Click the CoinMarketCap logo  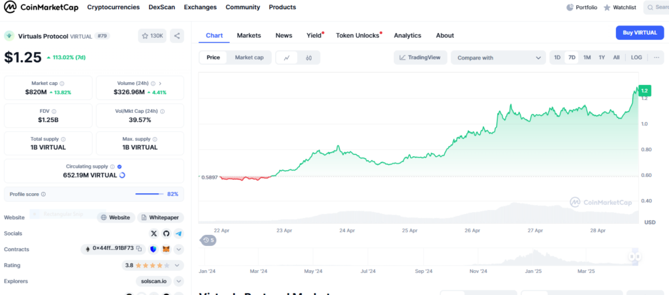click(41, 7)
